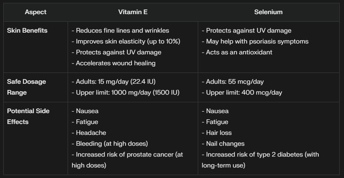Viewport: 344px width, 178px height.
Task: Click the Aspect column header
Action: [36, 12]
